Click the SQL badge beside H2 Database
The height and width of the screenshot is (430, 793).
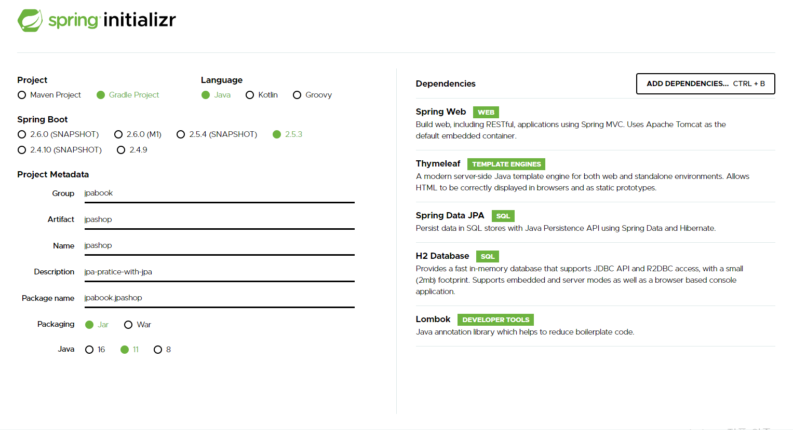pos(487,256)
